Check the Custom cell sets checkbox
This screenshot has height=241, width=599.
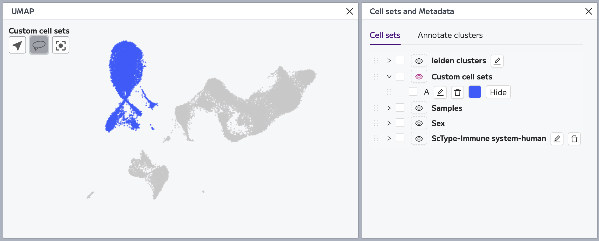(x=400, y=76)
